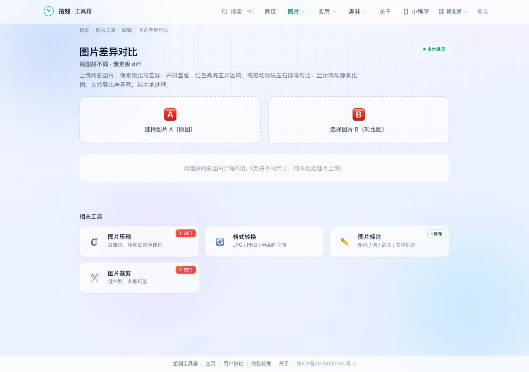Click the 推荐 badge on 图片标注

tap(436, 234)
